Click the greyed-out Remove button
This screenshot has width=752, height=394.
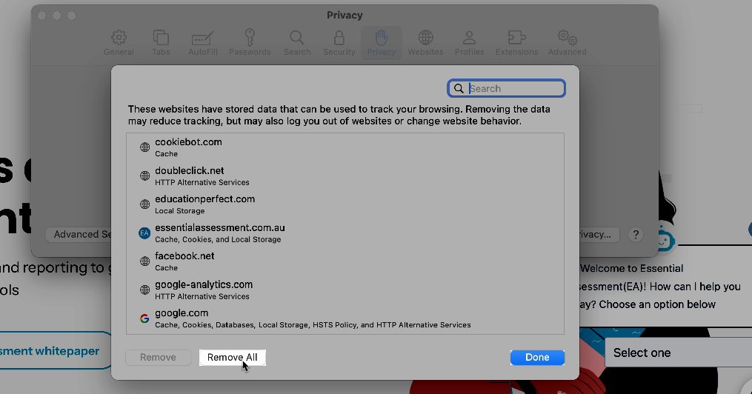pyautogui.click(x=158, y=357)
